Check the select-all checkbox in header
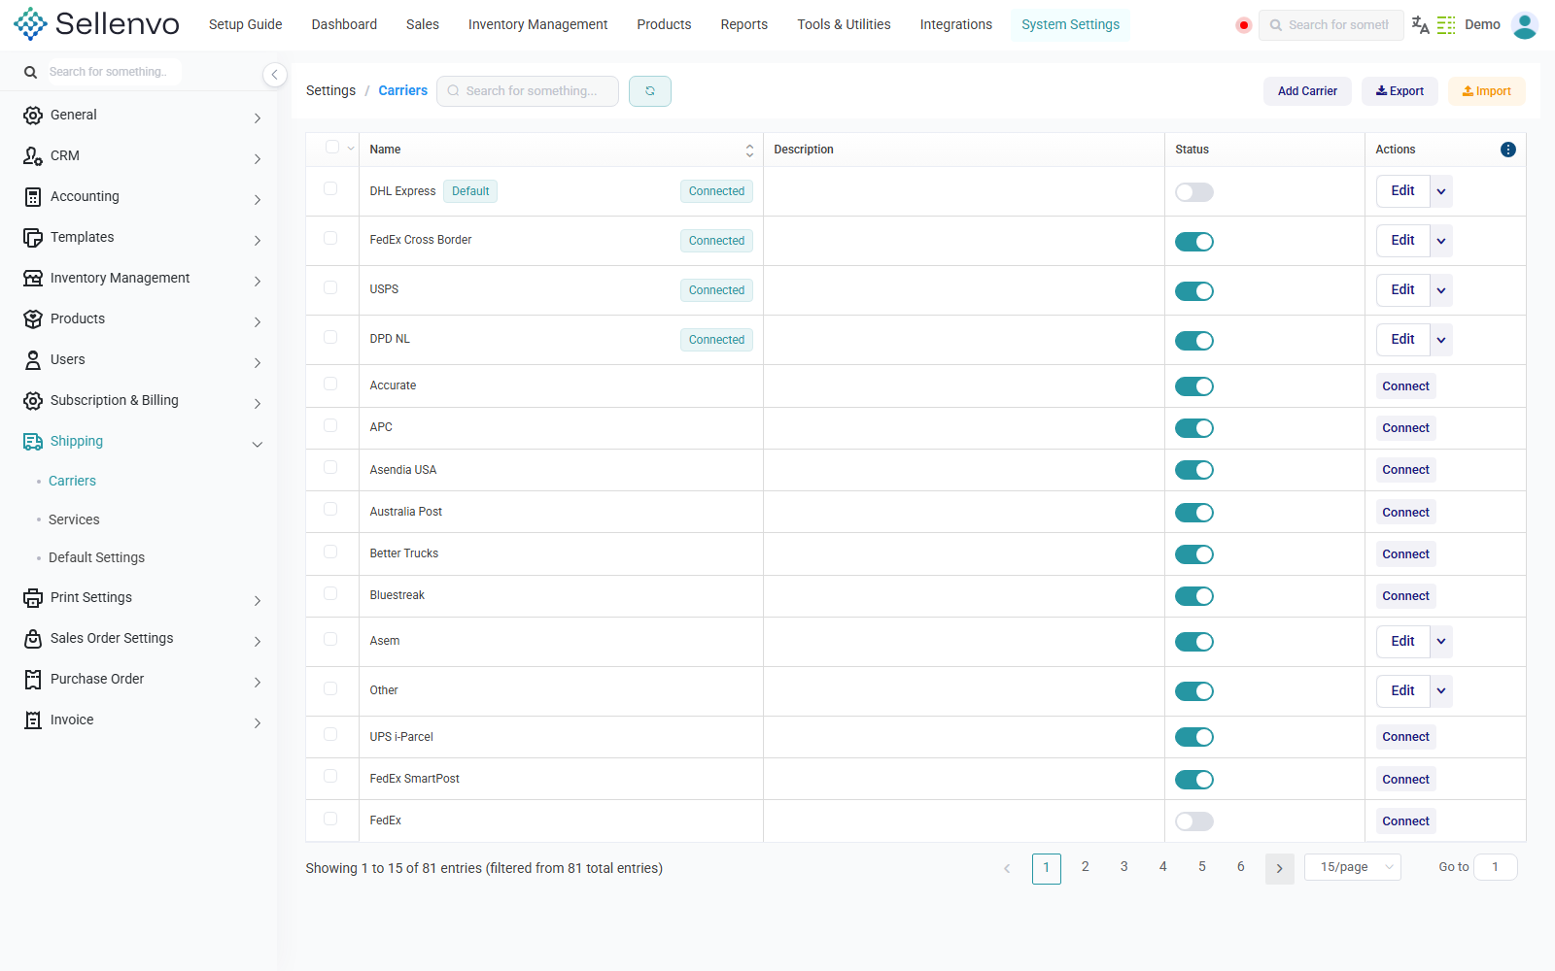The height and width of the screenshot is (971, 1555). (x=331, y=148)
